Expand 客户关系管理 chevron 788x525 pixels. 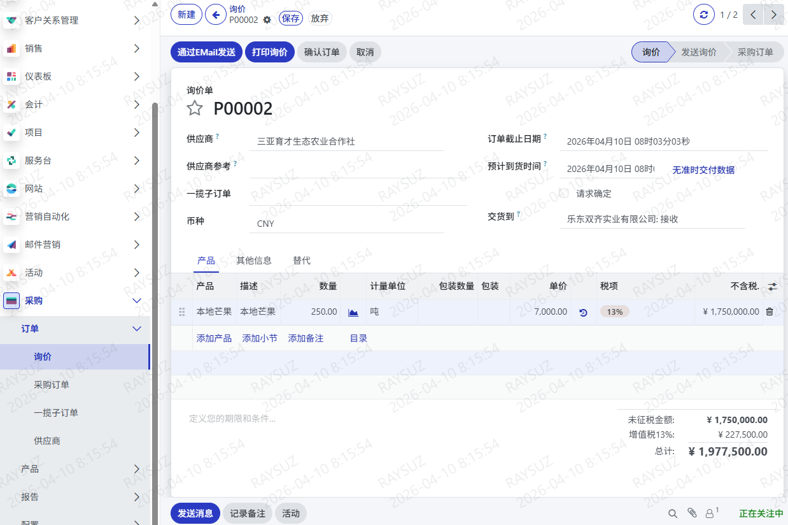137,20
